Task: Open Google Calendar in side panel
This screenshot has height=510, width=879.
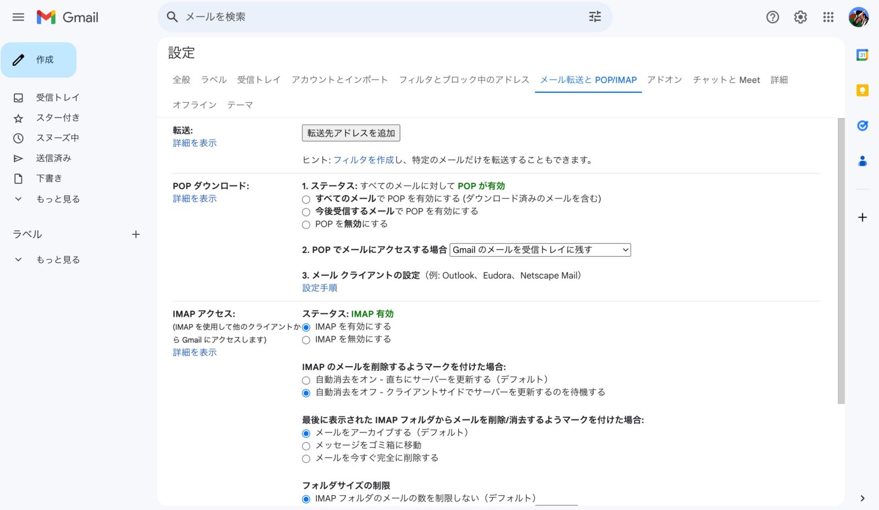Action: [x=863, y=55]
